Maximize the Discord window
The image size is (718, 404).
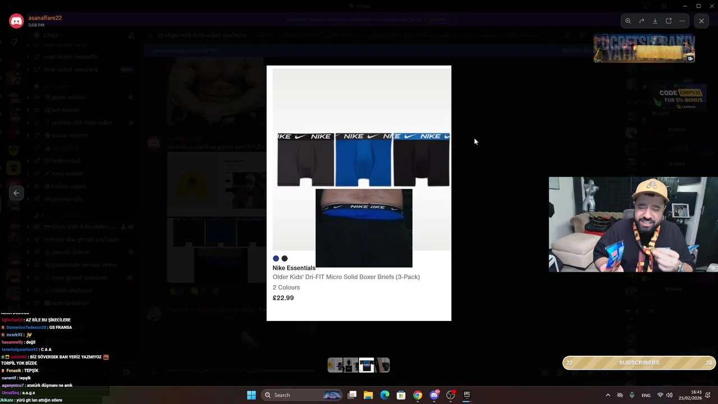698,6
